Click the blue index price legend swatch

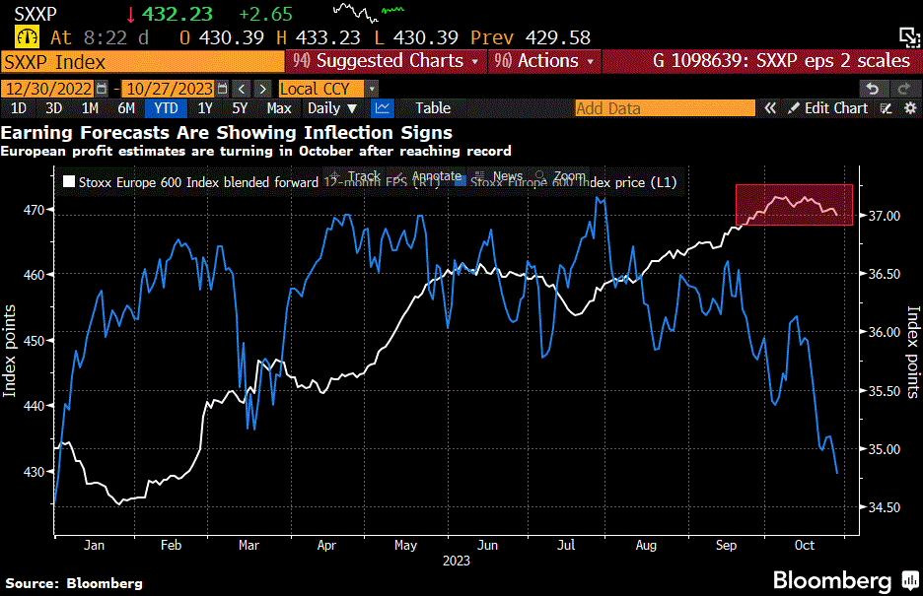coord(461,181)
